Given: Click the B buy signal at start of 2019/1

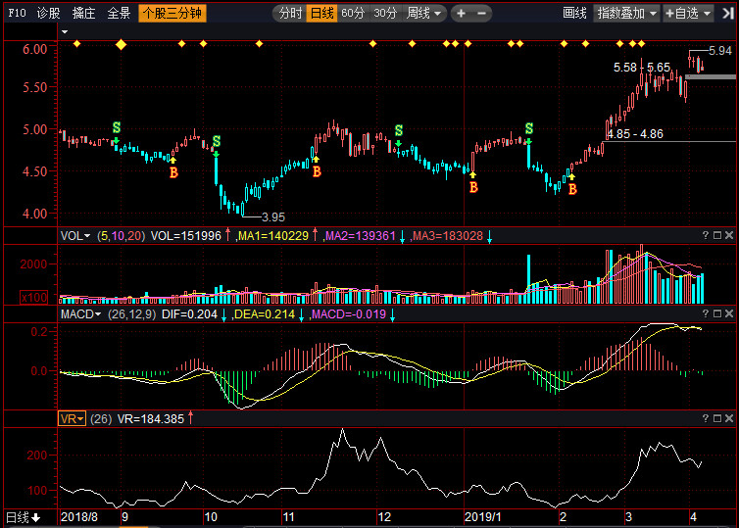Looking at the screenshot, I should (x=473, y=187).
